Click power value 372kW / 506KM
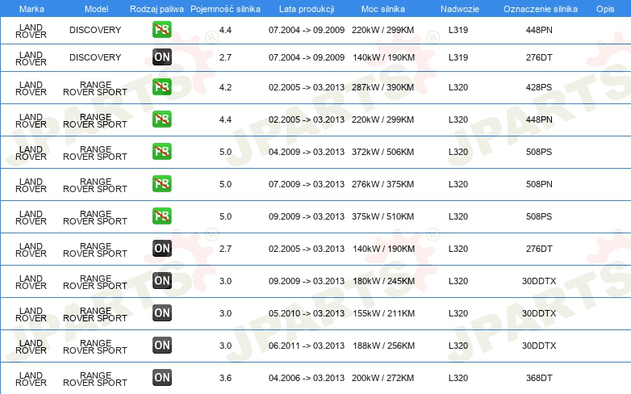This screenshot has width=631, height=394. click(382, 152)
